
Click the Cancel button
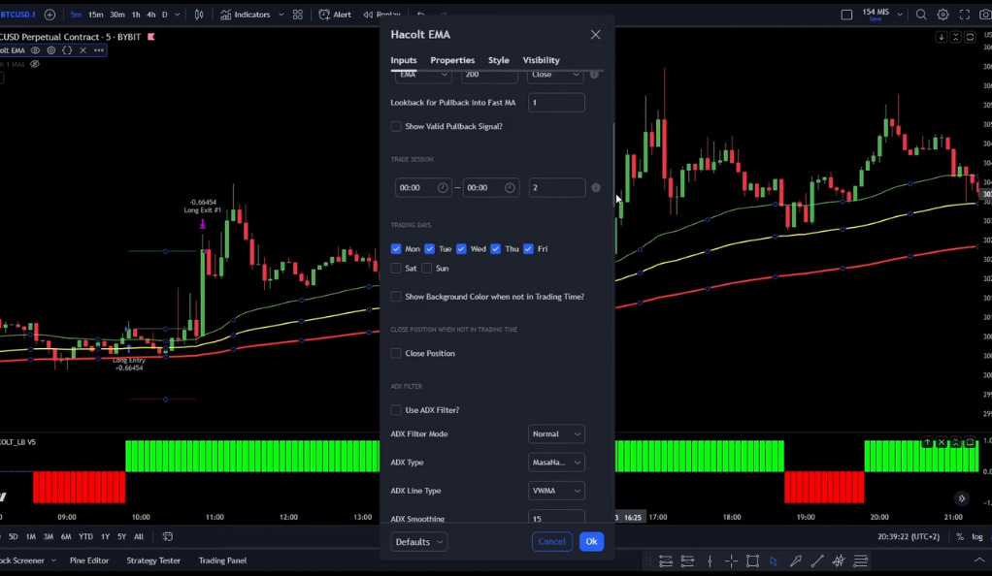551,542
